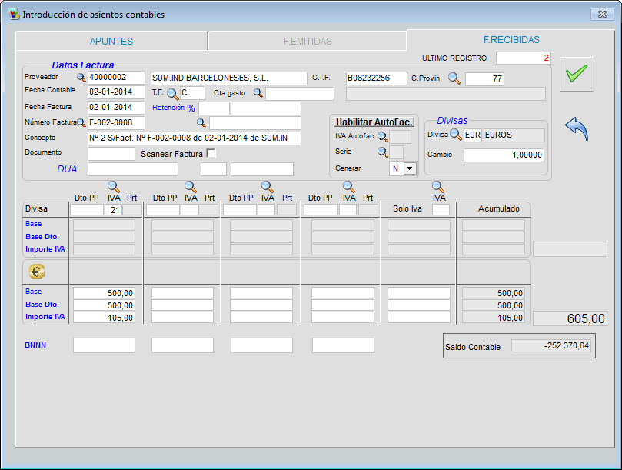Toggle the Scanear Factura checkbox
622x470 pixels.
pos(211,153)
